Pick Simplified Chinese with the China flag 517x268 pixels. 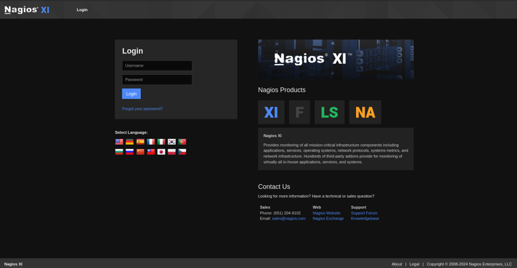pos(140,152)
